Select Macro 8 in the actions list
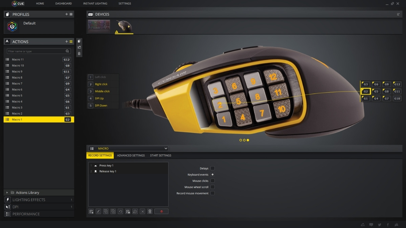 coord(39,77)
